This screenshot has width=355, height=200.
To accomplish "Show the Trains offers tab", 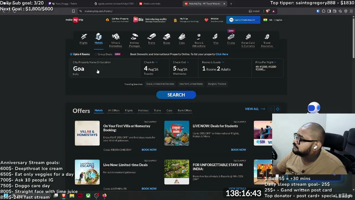I will pos(158,110).
